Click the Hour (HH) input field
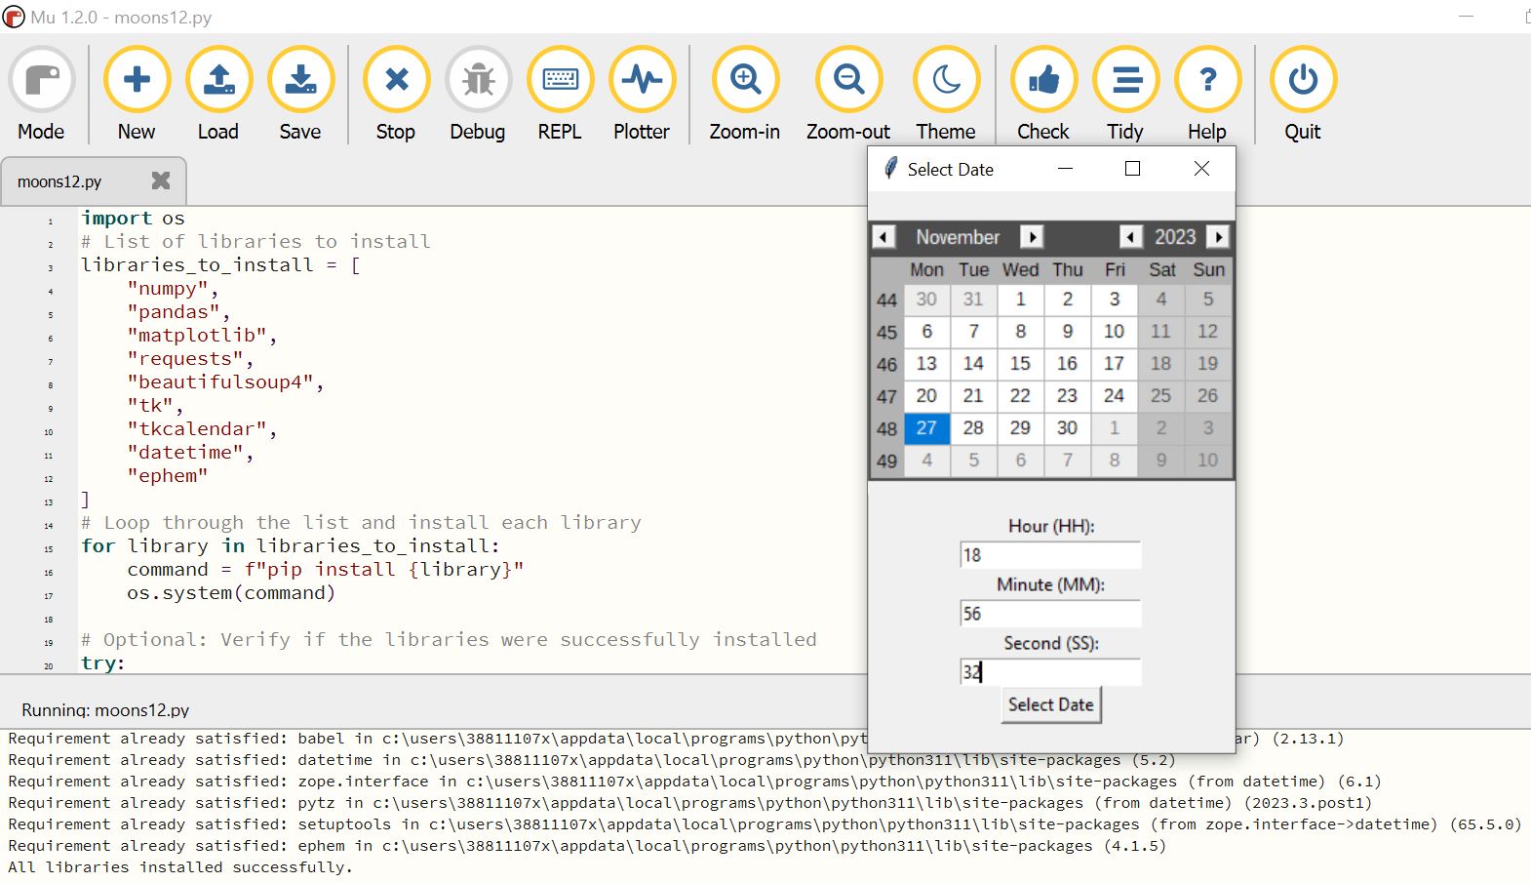This screenshot has width=1531, height=883. coord(1049,555)
